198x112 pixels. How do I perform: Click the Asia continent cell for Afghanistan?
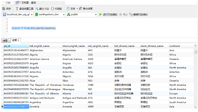pyautogui.click(x=181, y=51)
